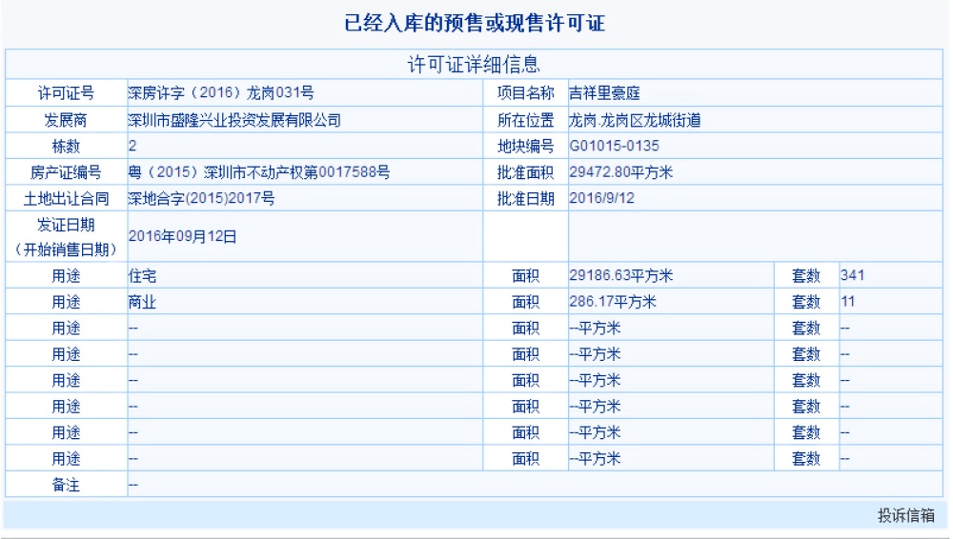Click land contract 深地合字(2015)2017号
This screenshot has height=539, width=953.
[201, 198]
